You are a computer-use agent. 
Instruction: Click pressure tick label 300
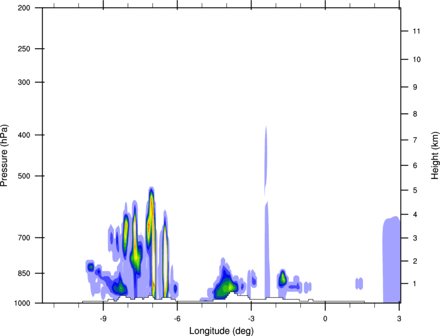tap(24, 82)
